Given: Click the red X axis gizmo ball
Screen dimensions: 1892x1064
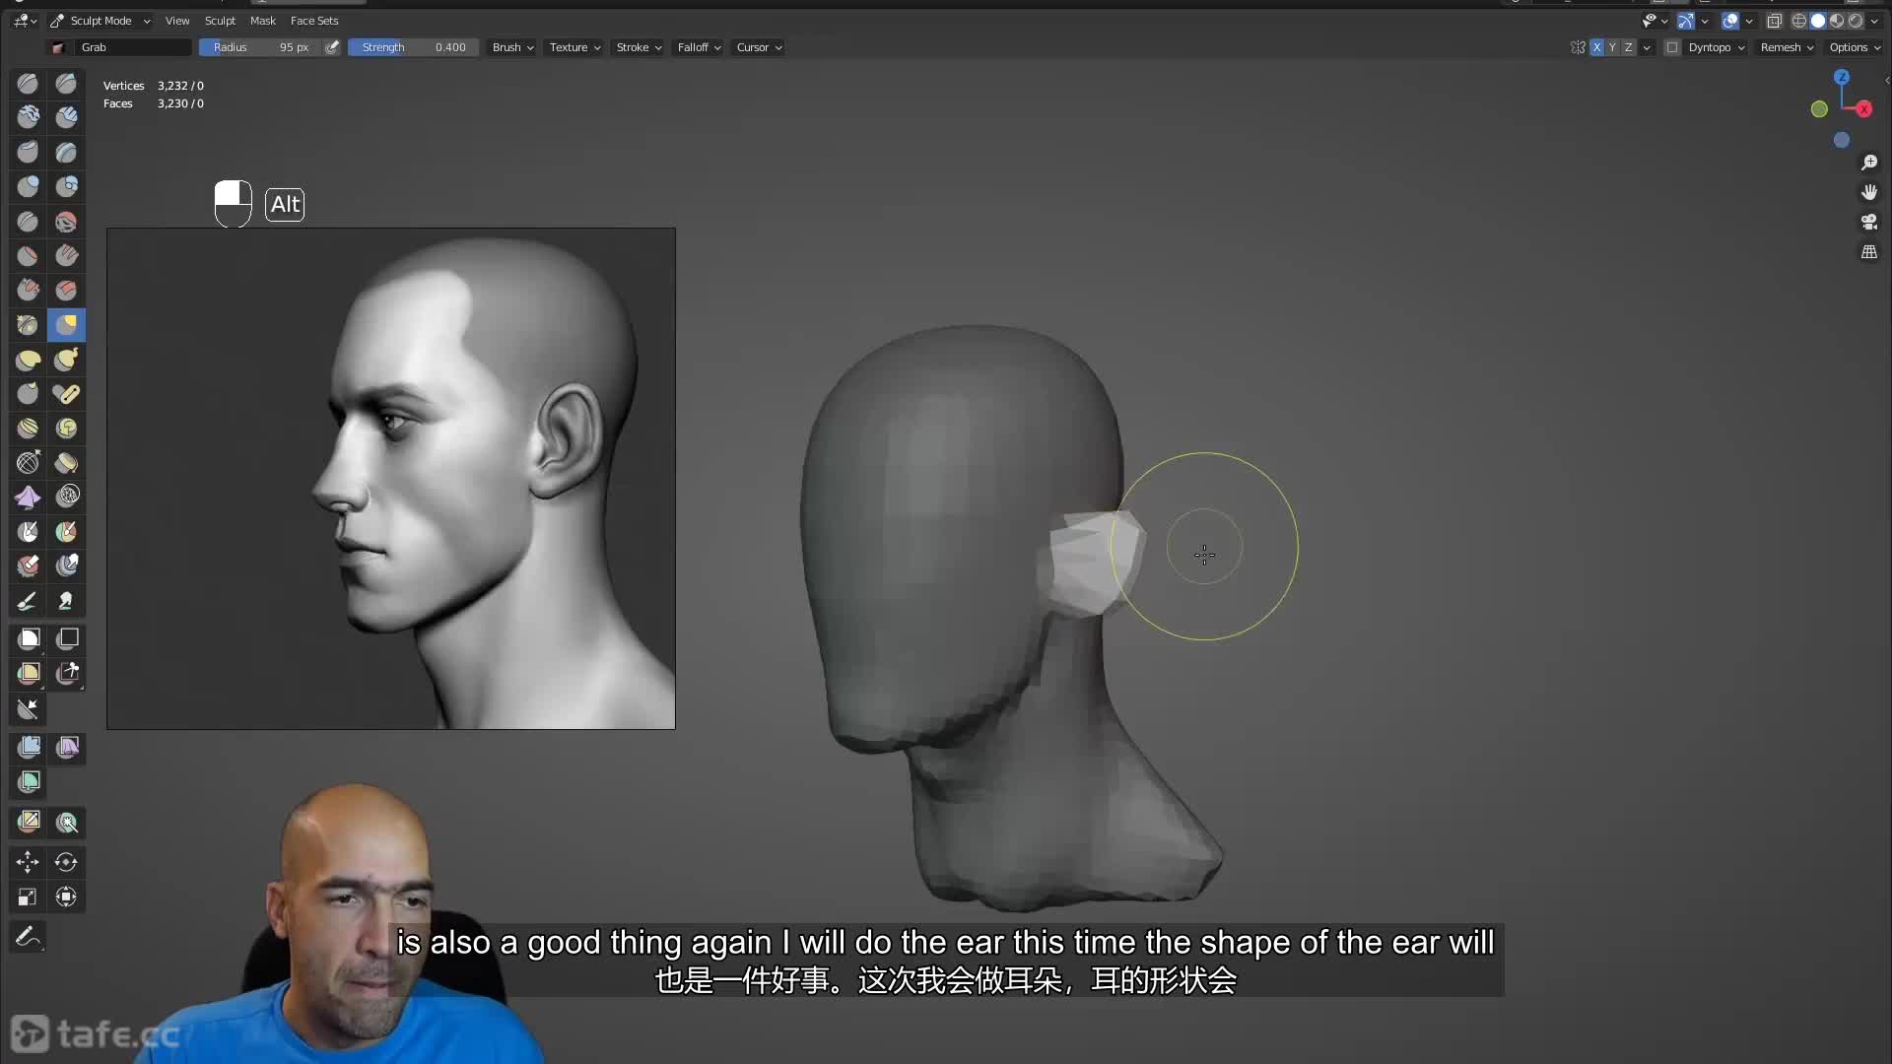Looking at the screenshot, I should pos(1864,109).
